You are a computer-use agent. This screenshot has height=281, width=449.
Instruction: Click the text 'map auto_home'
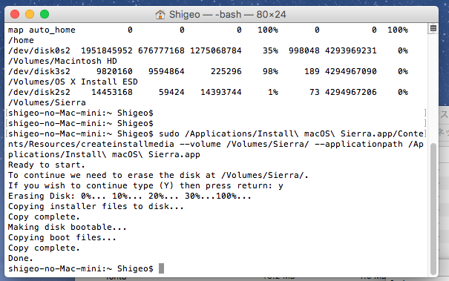point(42,30)
